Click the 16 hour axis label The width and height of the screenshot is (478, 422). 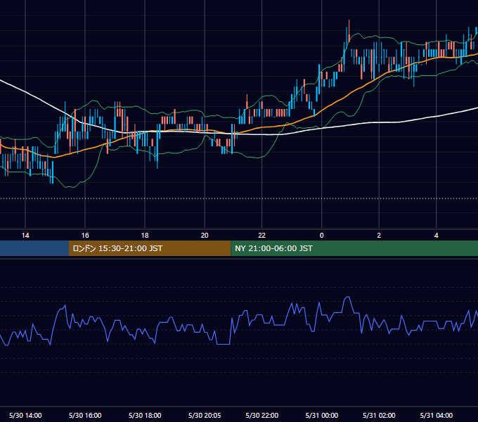[x=85, y=236]
